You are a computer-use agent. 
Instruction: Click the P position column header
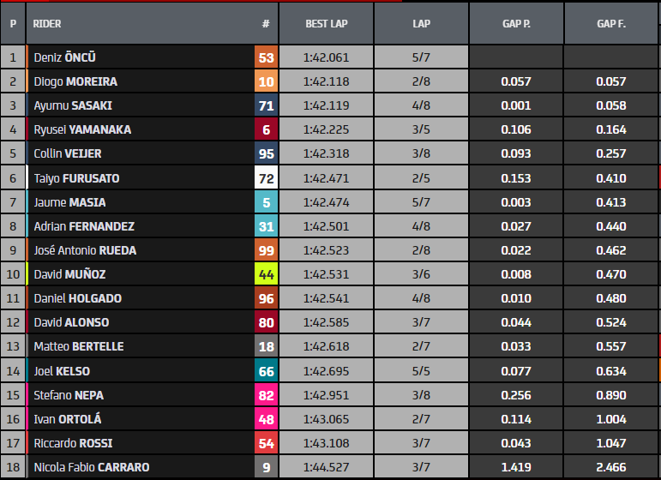13,24
